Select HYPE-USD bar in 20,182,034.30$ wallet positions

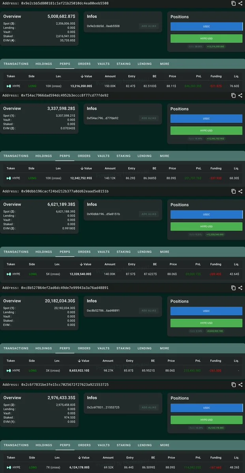click(206, 323)
